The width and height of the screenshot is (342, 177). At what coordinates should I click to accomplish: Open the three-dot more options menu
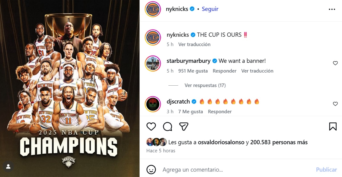point(332,9)
